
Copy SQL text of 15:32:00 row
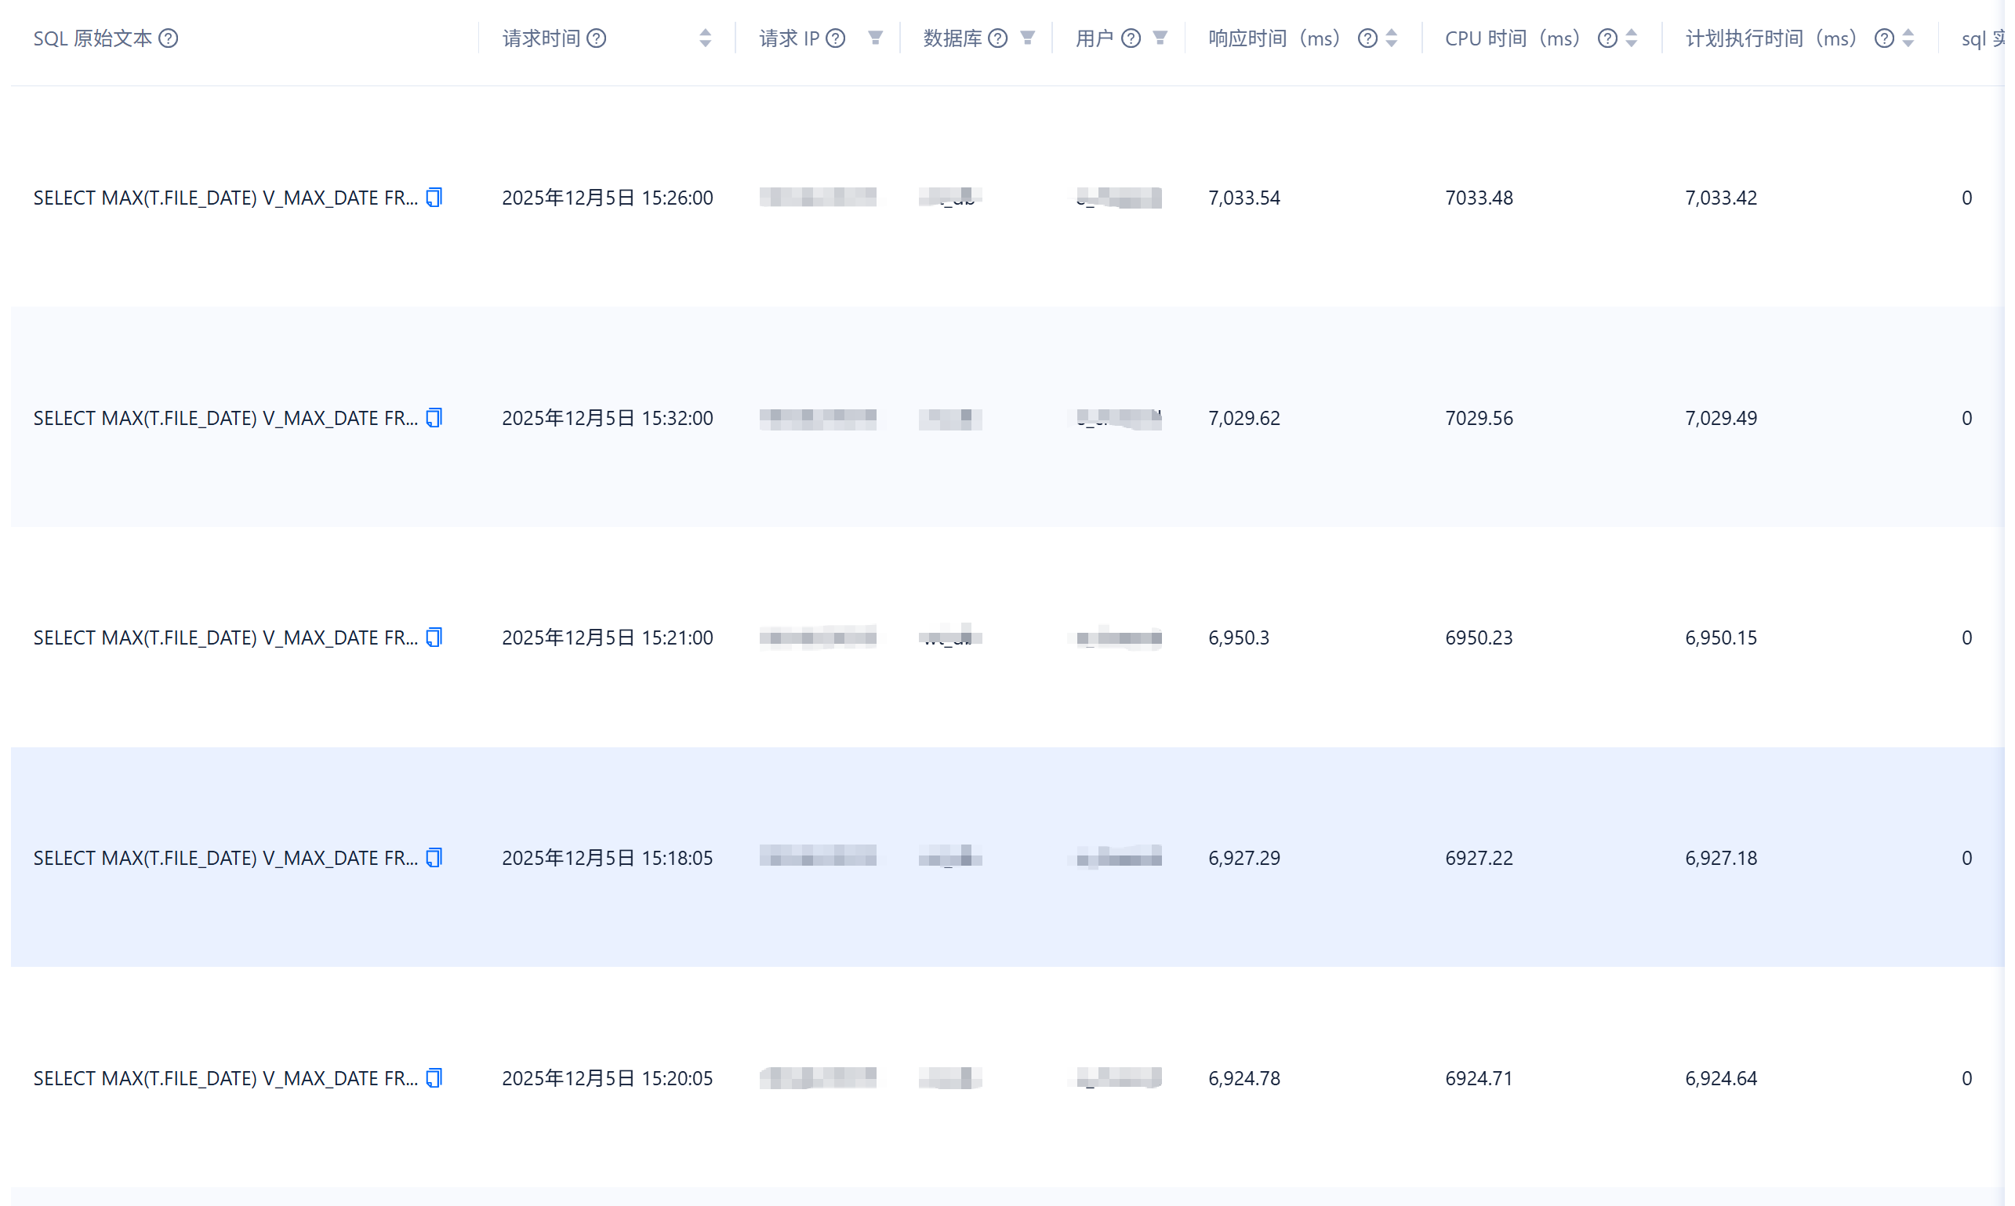pyautogui.click(x=434, y=418)
